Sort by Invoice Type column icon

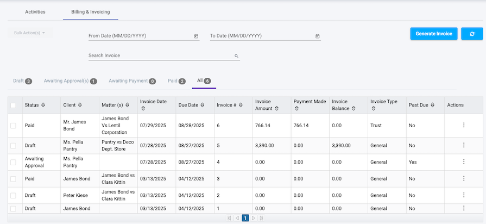pos(374,109)
